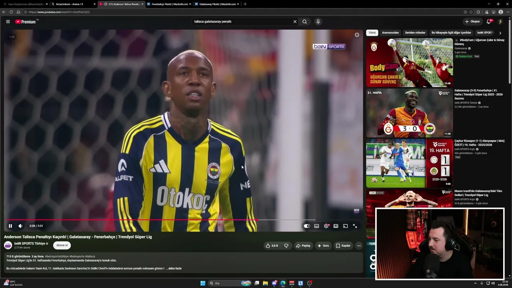Viewport: 512px width, 288px height.
Task: Save the video with Kaydet
Action: pos(343,246)
